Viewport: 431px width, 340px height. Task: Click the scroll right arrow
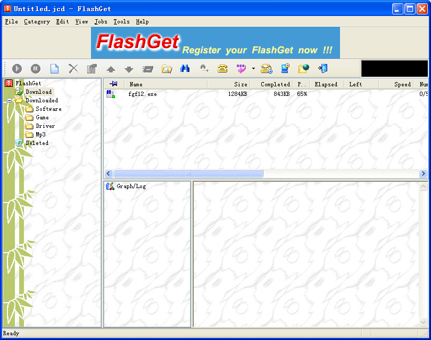423,173
